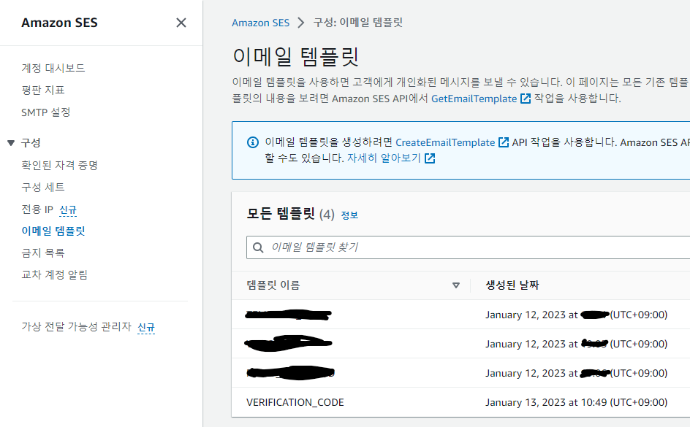Click January 13, 2023 at 10:49 date cell
Image resolution: width=690 pixels, height=427 pixels.
click(577, 402)
